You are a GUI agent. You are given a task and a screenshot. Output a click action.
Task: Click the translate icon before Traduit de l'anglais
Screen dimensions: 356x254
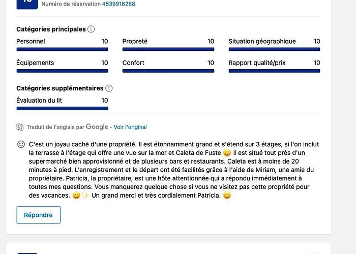coord(20,127)
